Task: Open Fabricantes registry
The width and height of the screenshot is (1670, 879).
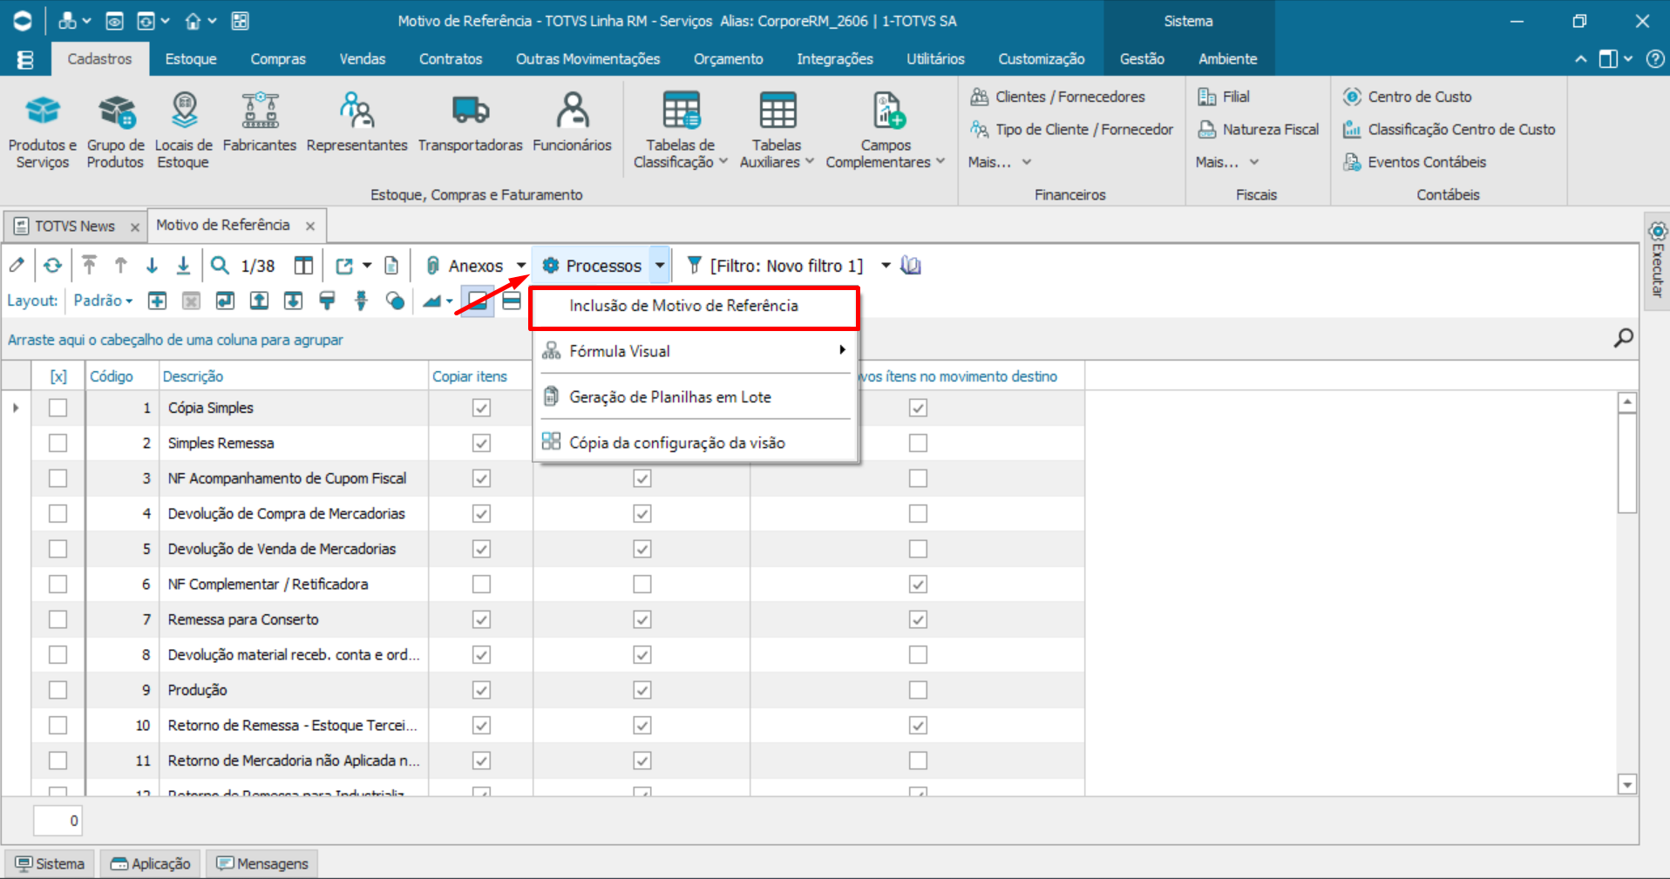Action: pyautogui.click(x=260, y=123)
